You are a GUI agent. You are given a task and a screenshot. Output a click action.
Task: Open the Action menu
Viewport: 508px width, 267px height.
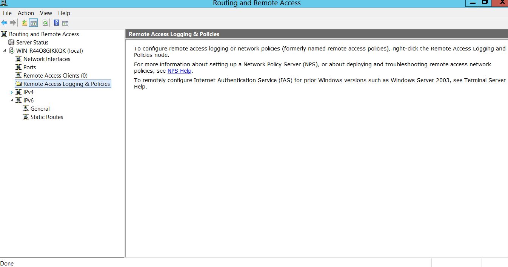[x=26, y=13]
